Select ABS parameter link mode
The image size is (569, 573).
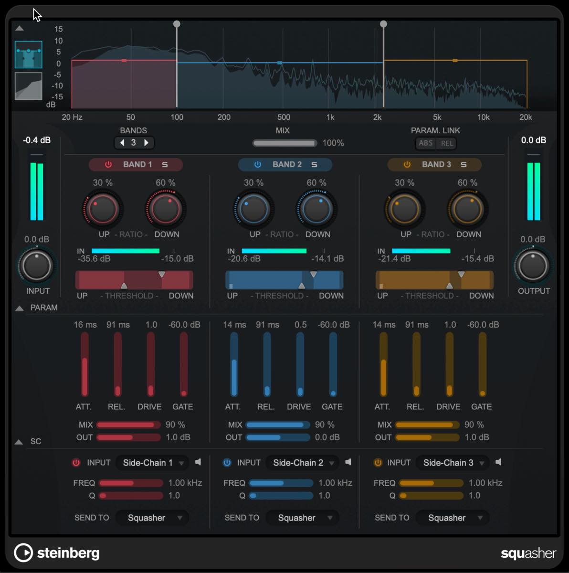click(425, 143)
